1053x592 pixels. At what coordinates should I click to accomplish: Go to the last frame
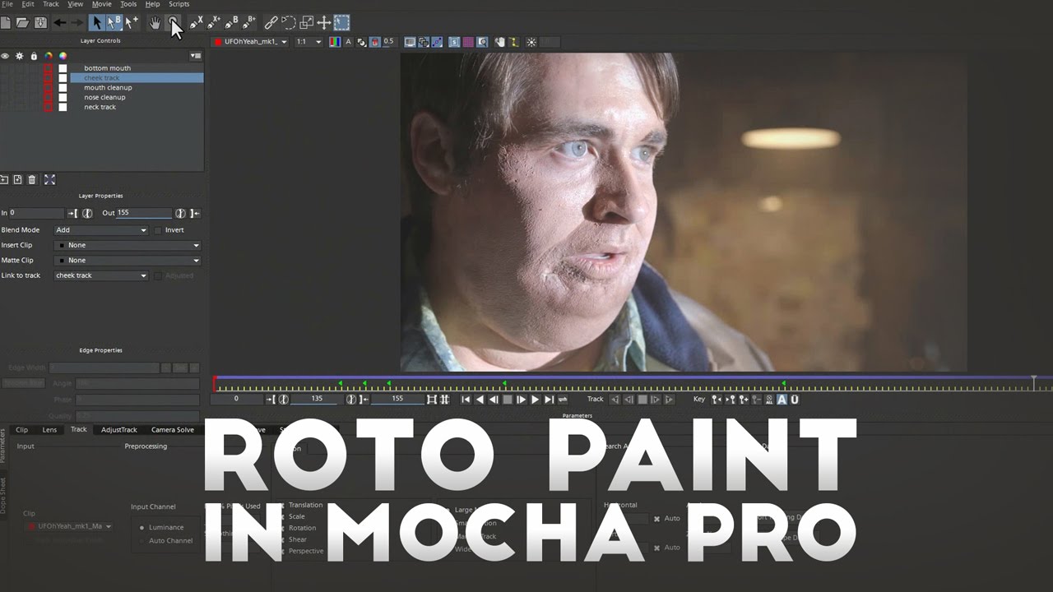549,400
